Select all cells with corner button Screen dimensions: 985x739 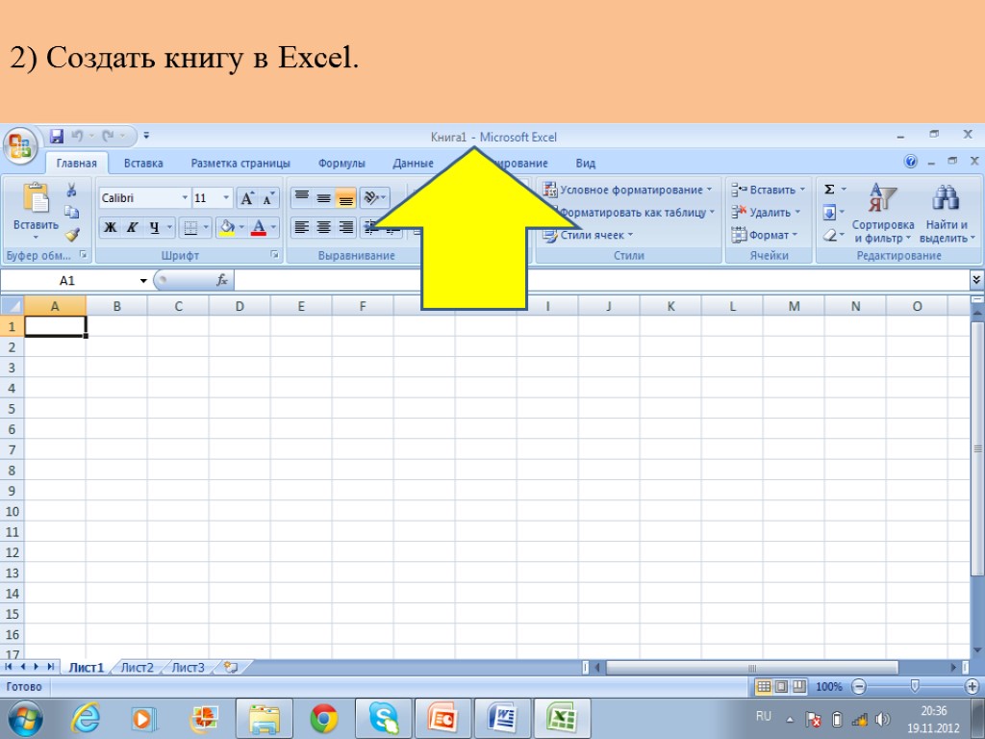pos(12,306)
